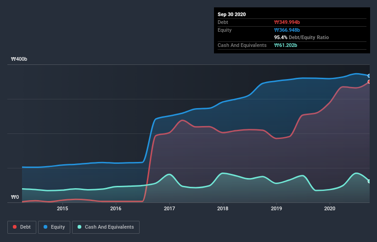Select the blue Equity endpoint marker

click(369, 76)
